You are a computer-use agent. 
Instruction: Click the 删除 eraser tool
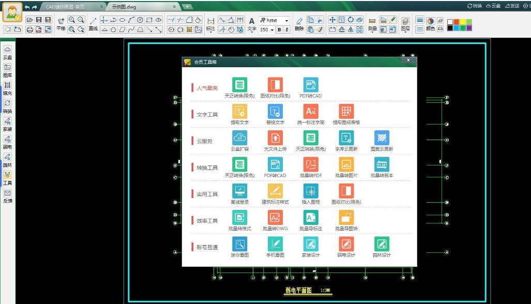(x=299, y=25)
